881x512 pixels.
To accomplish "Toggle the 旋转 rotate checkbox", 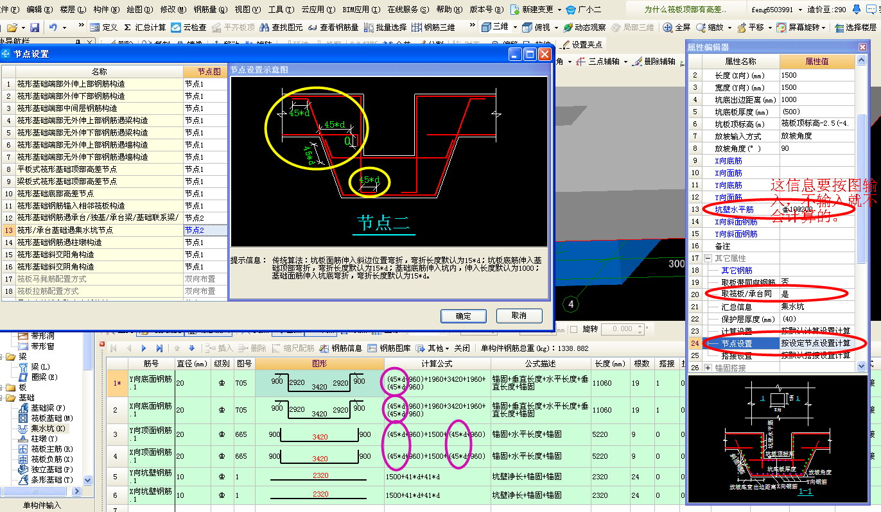I will 573,329.
